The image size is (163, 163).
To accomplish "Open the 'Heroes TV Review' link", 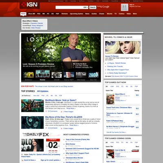I will pyautogui.click(x=112, y=56).
